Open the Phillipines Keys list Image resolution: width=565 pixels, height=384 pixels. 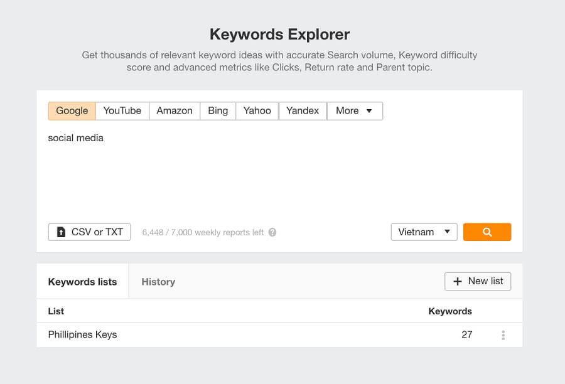pyautogui.click(x=82, y=334)
